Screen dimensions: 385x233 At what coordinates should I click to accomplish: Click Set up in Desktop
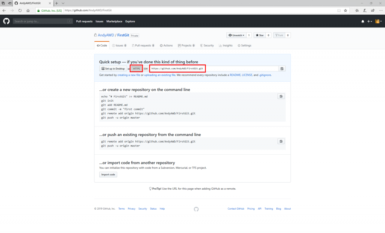click(113, 69)
